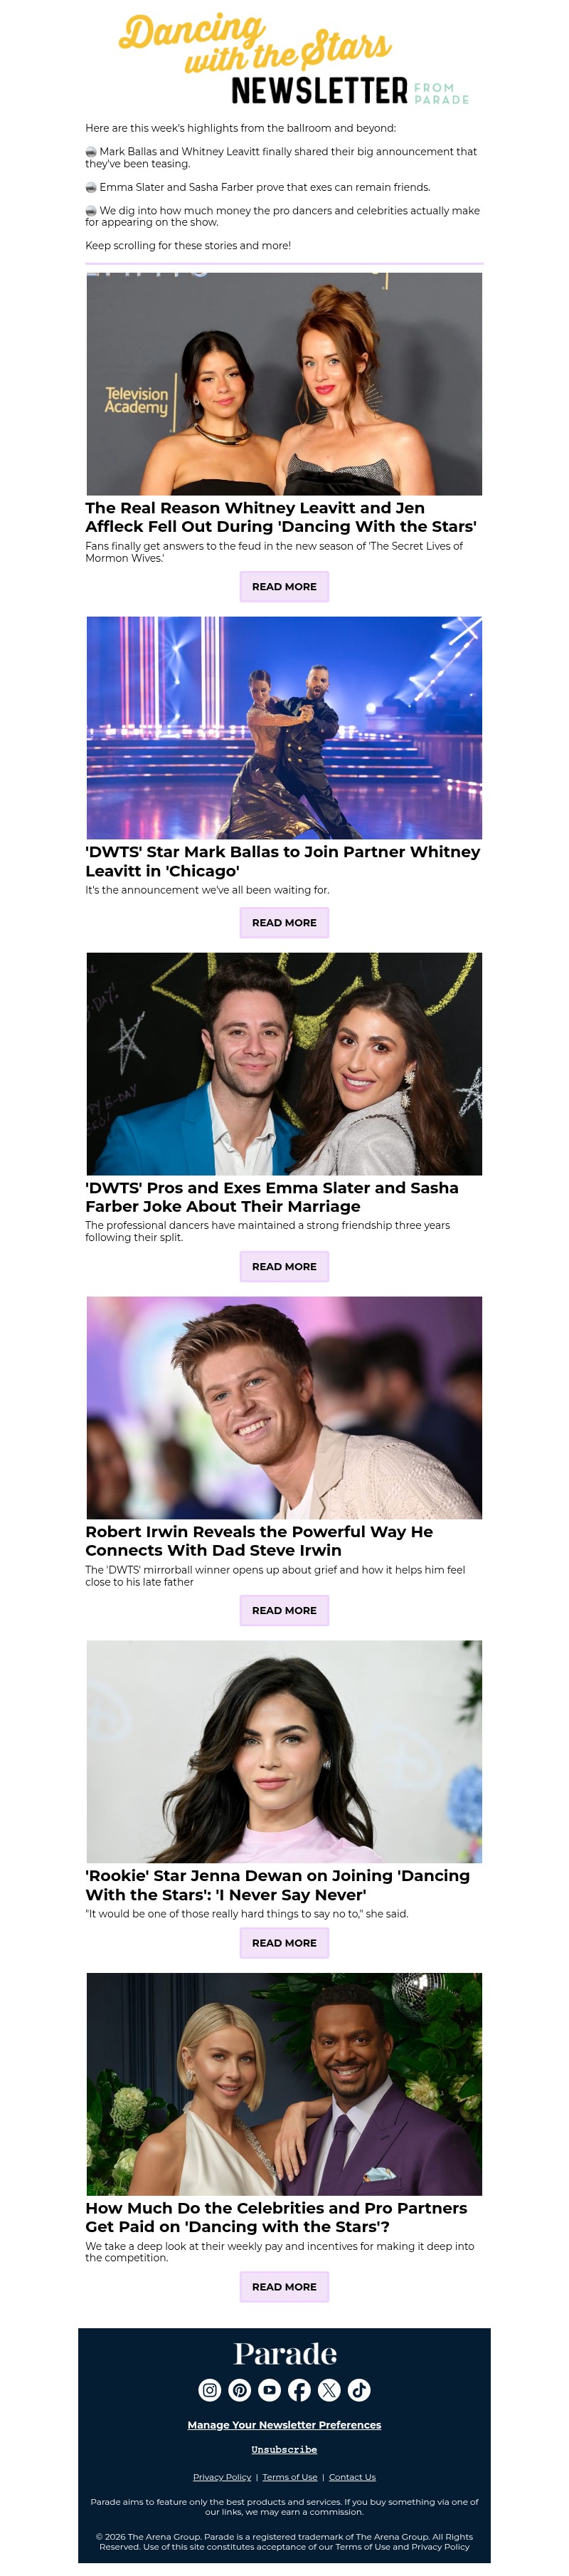
Task: Open Parade's X (Twitter) icon in footer
Action: coord(329,2390)
